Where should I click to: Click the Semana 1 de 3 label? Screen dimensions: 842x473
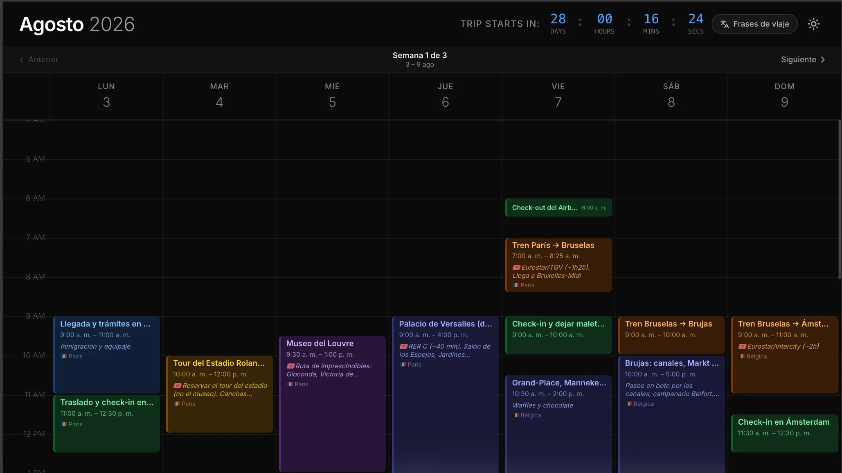tap(419, 55)
